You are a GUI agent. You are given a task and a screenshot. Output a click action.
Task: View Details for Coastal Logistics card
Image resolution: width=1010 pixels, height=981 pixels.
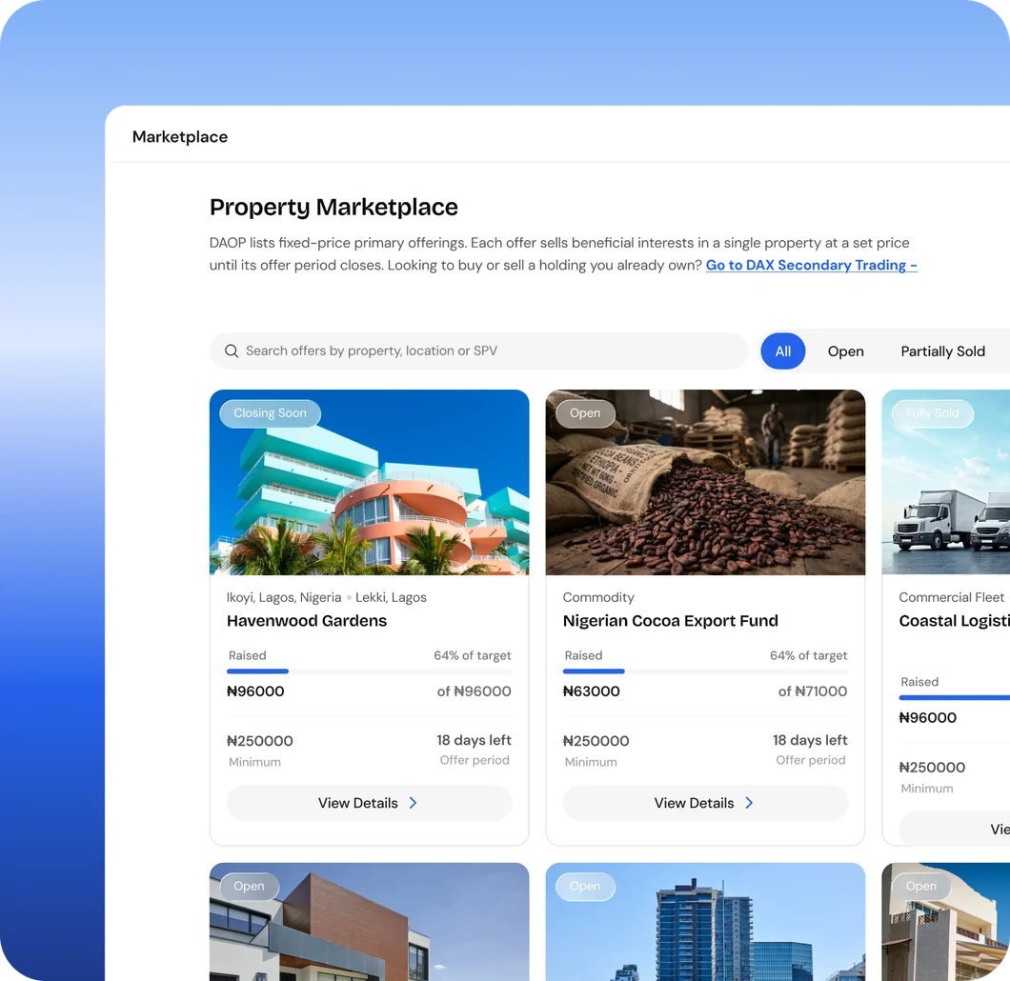[x=955, y=829]
